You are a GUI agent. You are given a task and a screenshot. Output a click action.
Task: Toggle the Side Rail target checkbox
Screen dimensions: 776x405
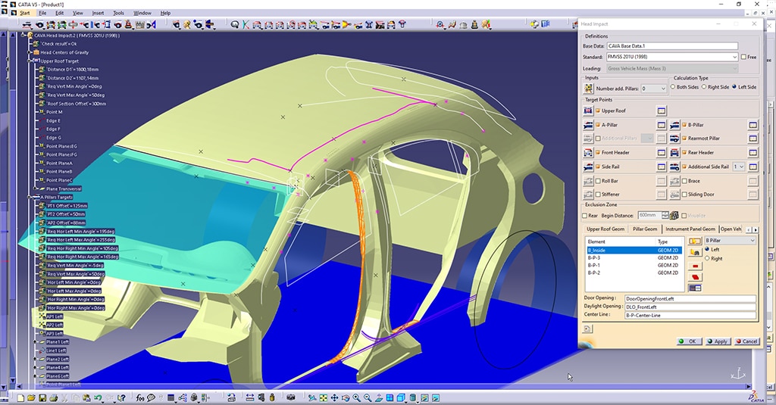[x=599, y=167]
